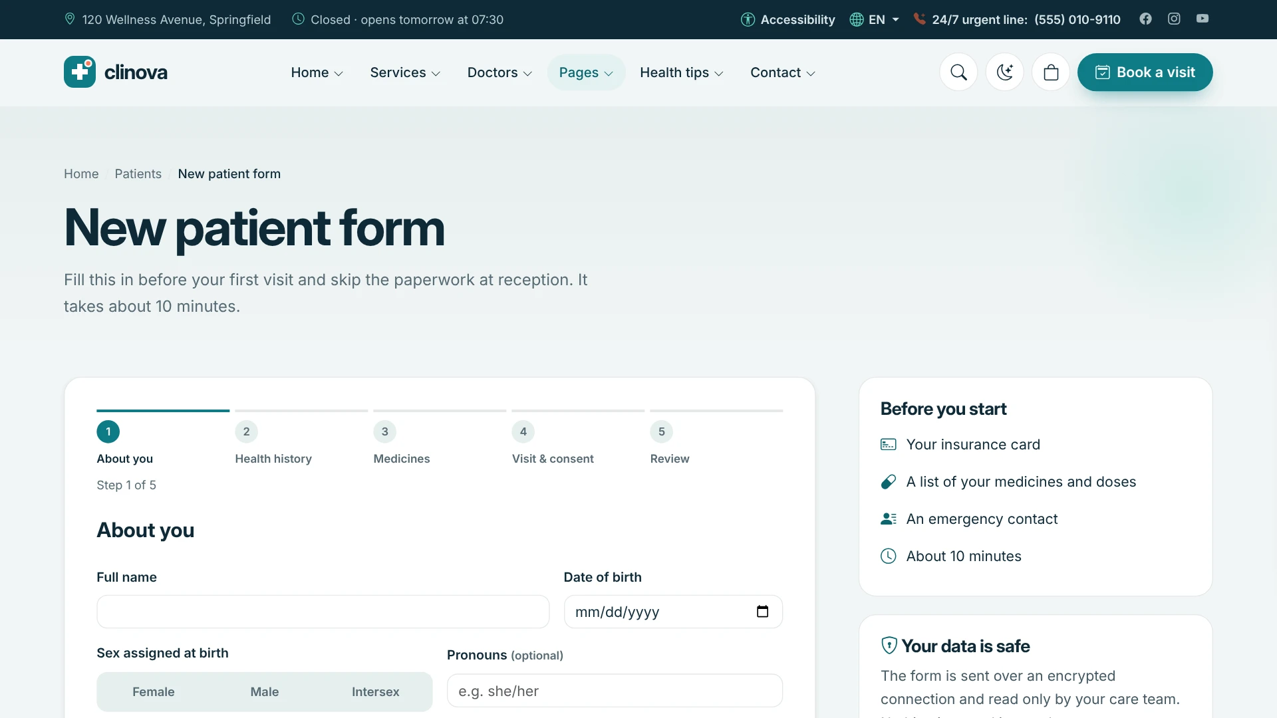
Task: Expand the Contact menu
Action: point(782,72)
